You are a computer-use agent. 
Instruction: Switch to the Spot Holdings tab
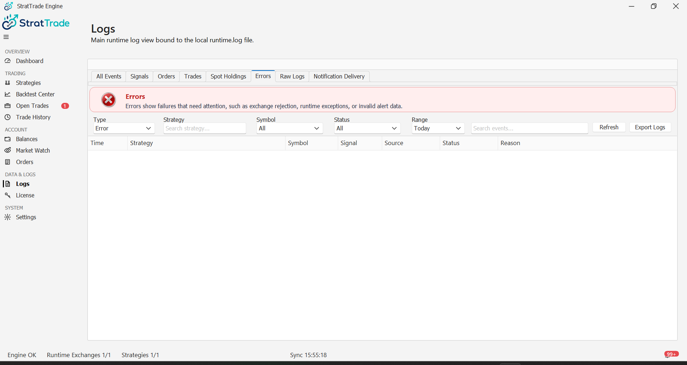(x=228, y=76)
